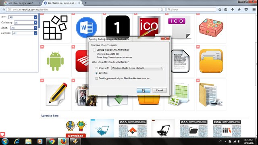Click the red Download ad button

point(76,136)
